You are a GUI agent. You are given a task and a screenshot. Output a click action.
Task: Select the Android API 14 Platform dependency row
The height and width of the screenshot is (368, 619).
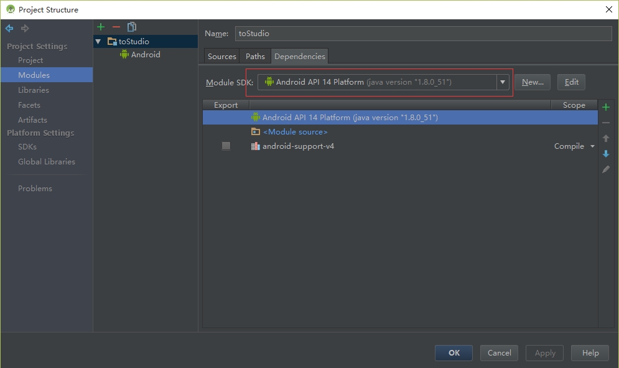400,118
